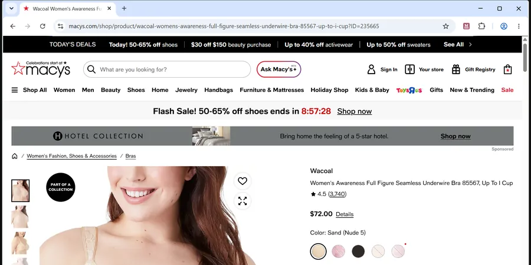
Task: Select the crossed-out light pink swatch with red dot
Action: [x=398, y=251]
